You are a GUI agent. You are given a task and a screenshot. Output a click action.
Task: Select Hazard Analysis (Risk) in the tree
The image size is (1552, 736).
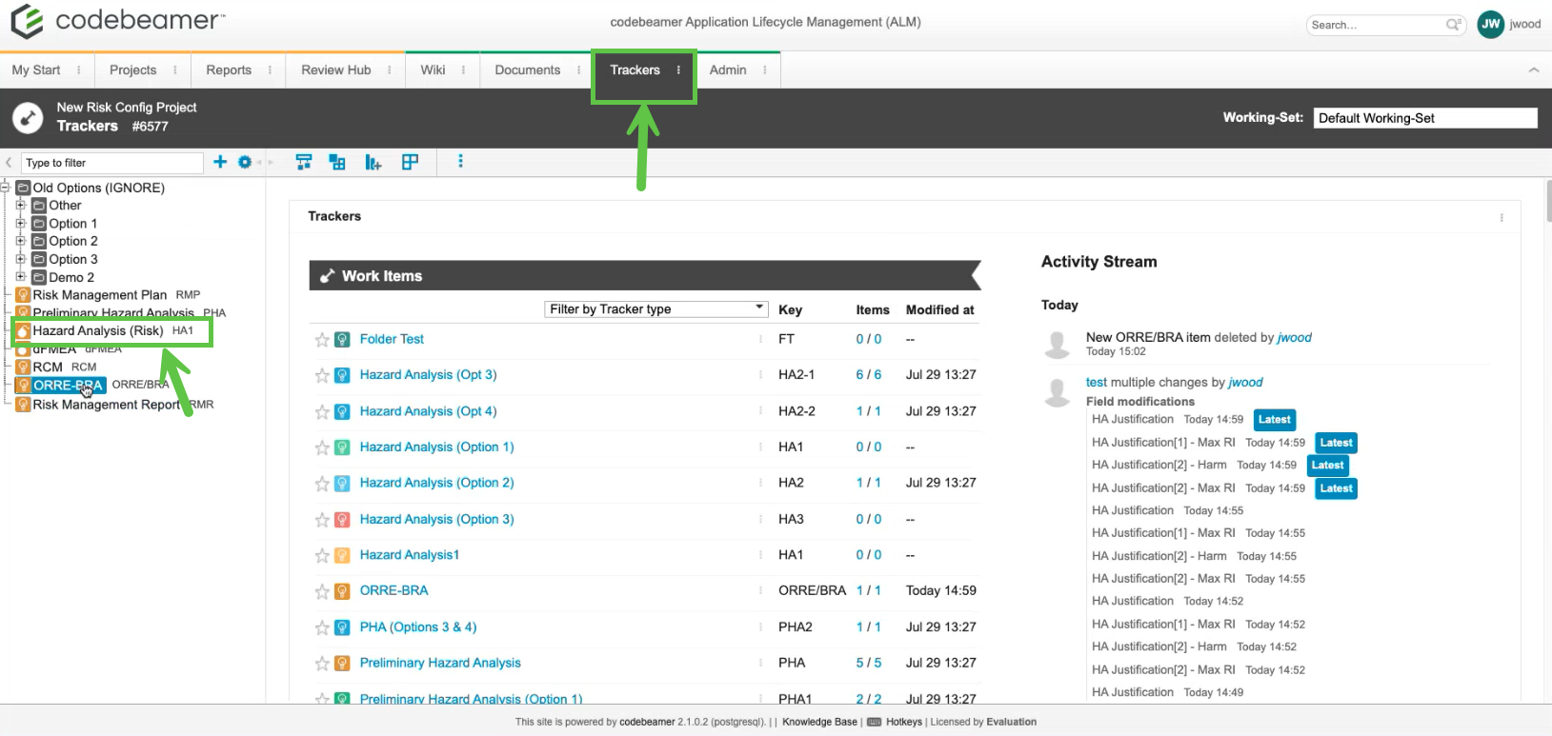(98, 331)
